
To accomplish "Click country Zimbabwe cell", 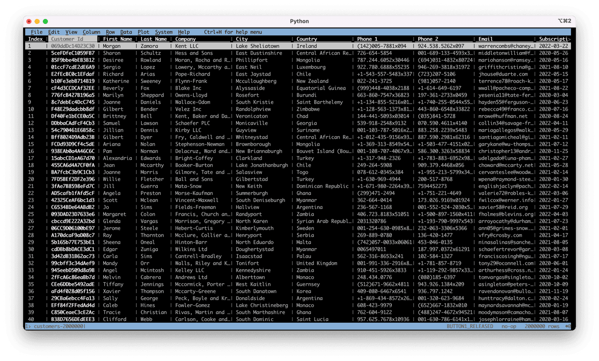I will pos(308,109).
